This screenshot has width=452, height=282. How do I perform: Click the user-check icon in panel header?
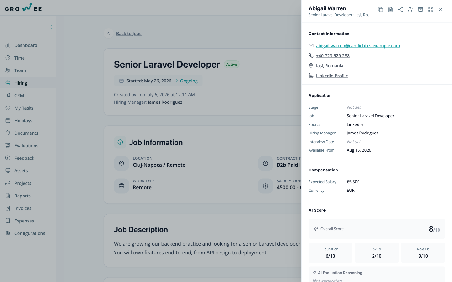point(411,9)
